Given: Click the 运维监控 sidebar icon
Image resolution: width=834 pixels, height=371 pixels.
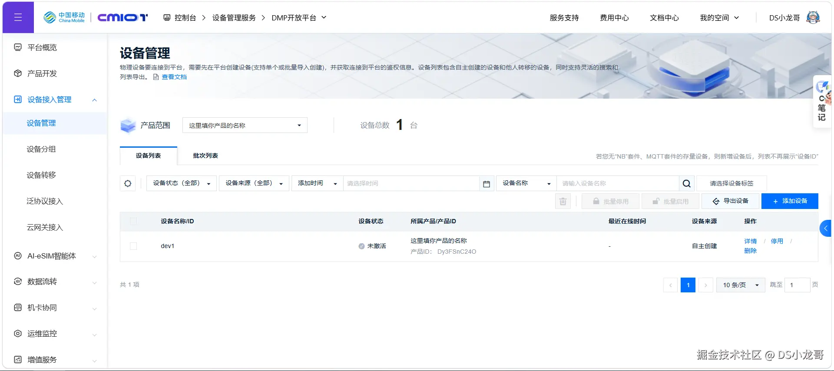Looking at the screenshot, I should (x=18, y=334).
